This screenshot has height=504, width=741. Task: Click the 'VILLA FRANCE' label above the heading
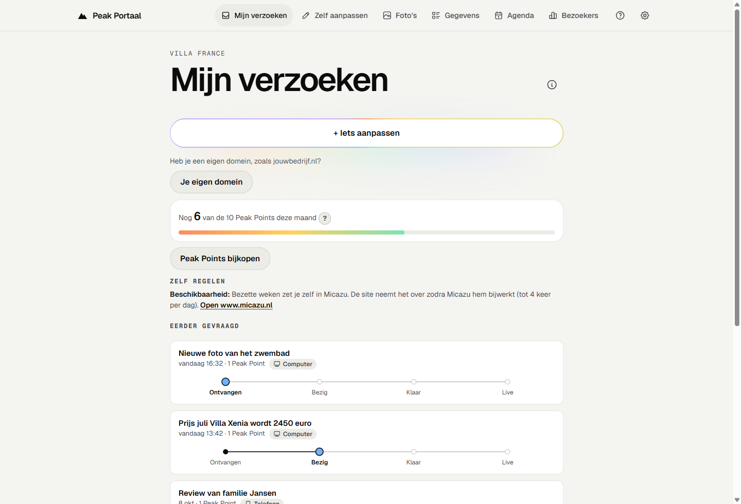click(x=198, y=53)
